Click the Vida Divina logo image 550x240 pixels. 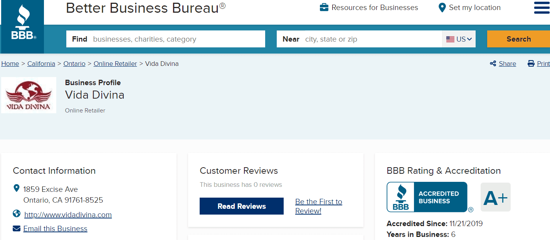tap(29, 95)
